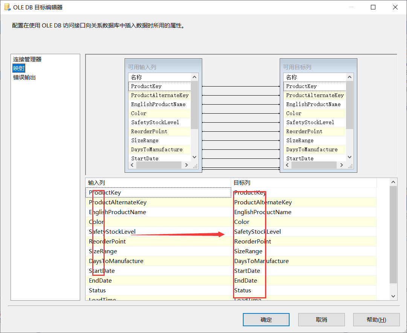
Task: Open the 连接管理器 page
Action: (27, 59)
